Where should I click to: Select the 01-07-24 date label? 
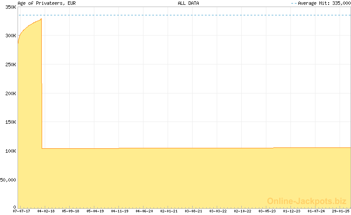pyautogui.click(x=316, y=211)
